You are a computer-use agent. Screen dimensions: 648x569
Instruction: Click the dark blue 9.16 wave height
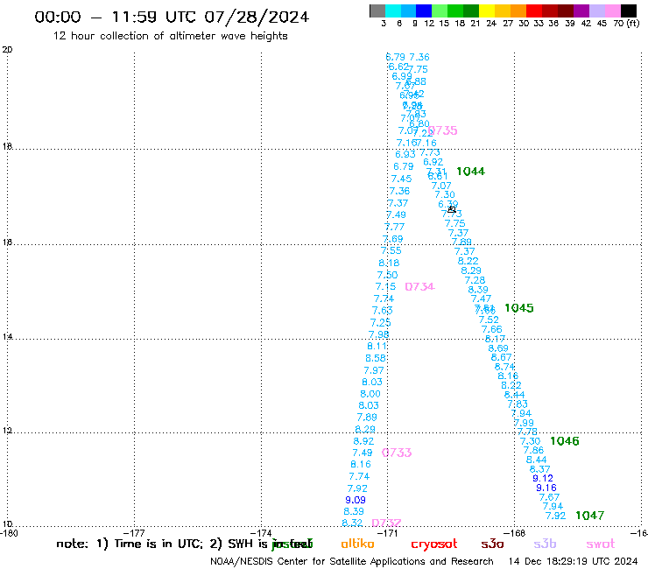coord(546,488)
